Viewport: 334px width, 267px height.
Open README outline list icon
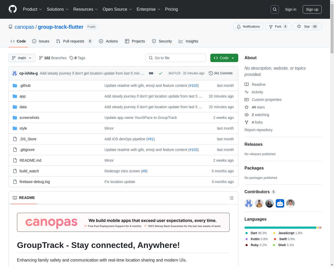tap(231, 198)
